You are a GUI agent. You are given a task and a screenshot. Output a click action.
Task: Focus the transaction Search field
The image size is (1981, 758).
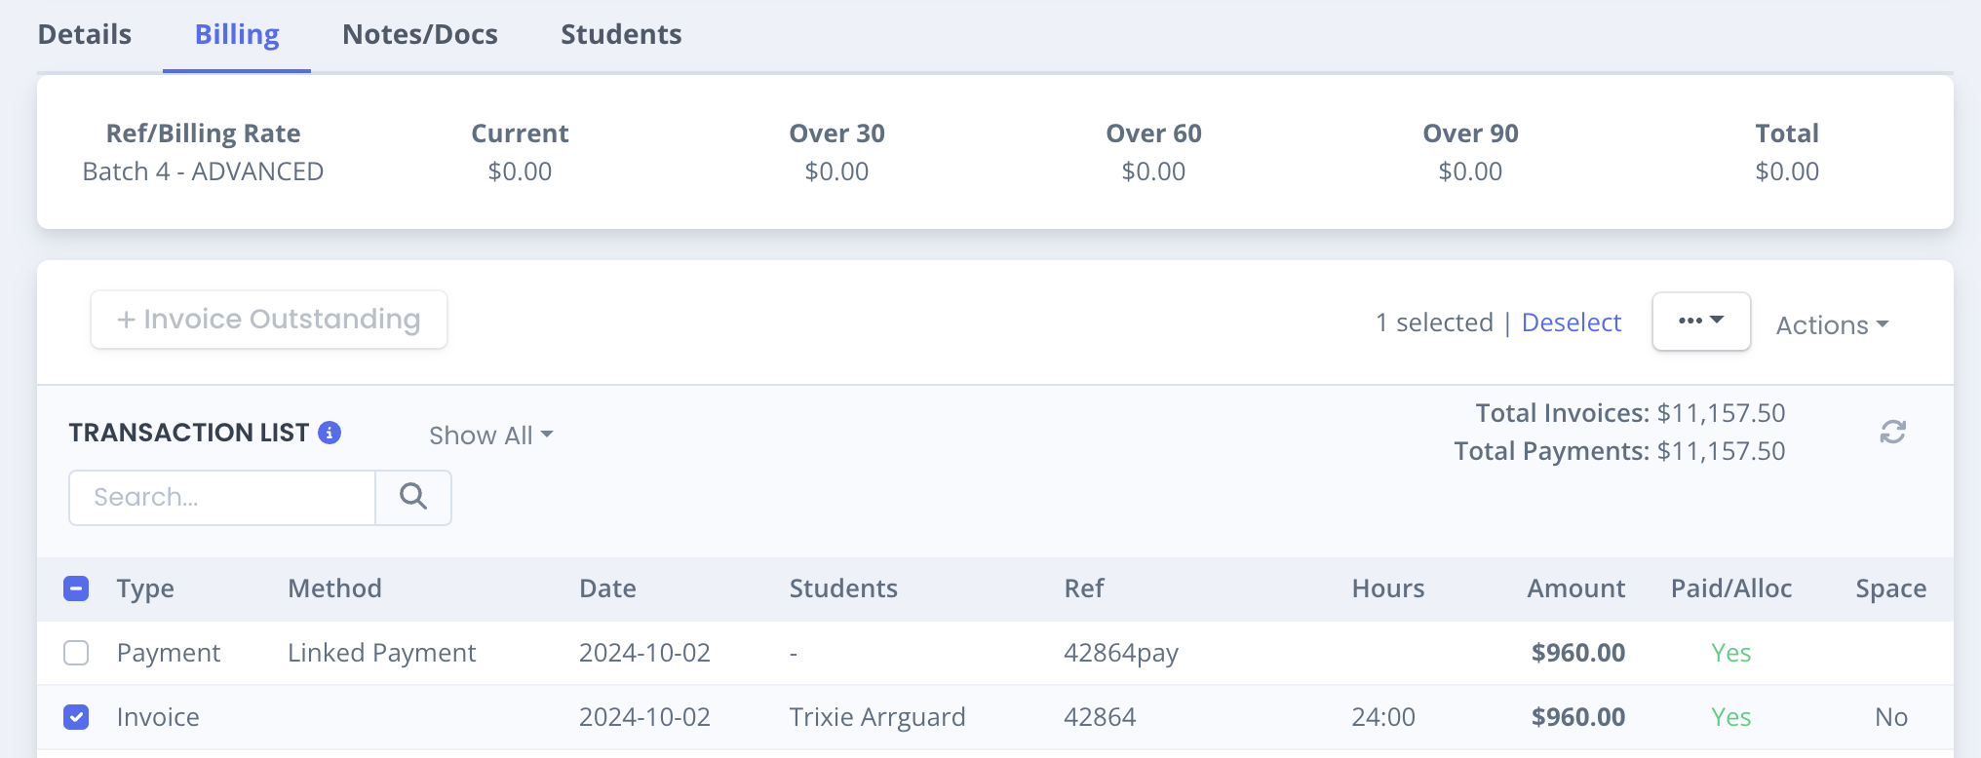(222, 498)
